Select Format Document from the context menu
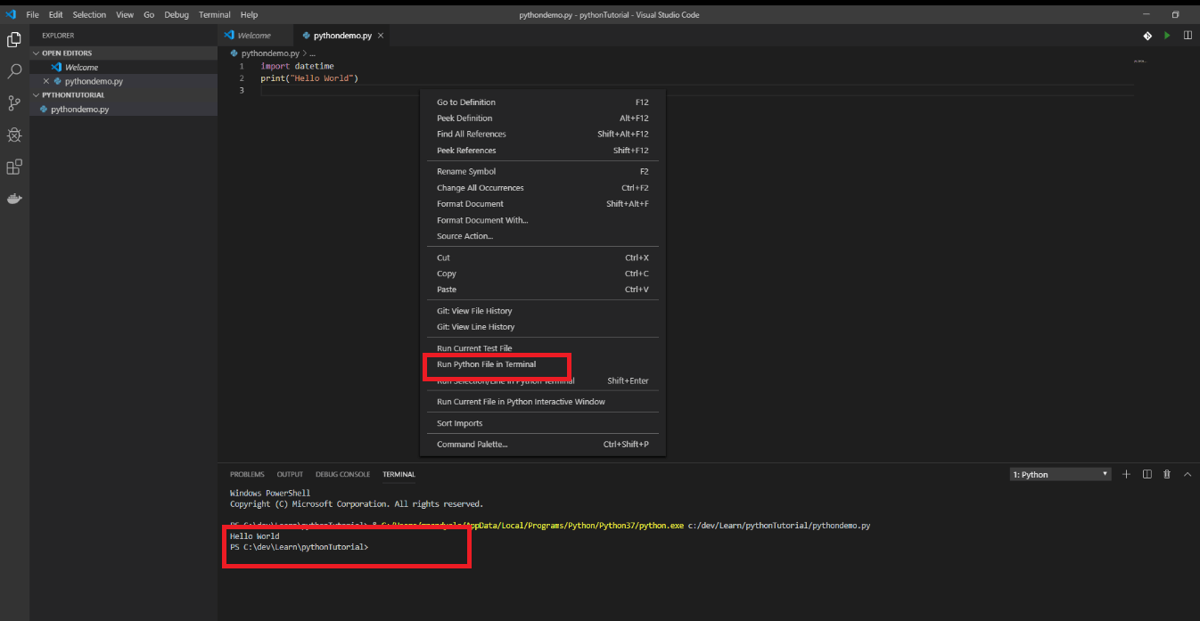The image size is (1200, 621). (470, 203)
